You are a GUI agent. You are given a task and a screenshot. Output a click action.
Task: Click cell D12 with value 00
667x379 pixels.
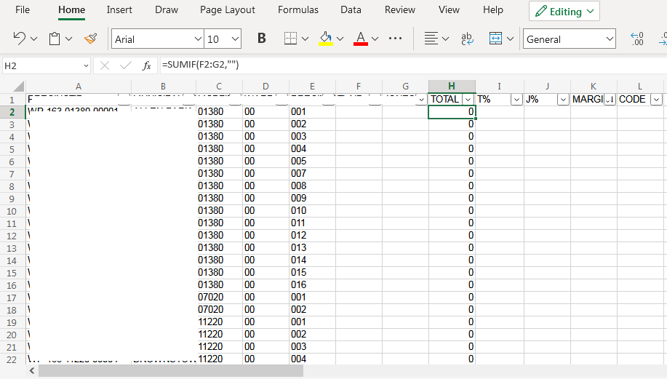[x=265, y=235]
